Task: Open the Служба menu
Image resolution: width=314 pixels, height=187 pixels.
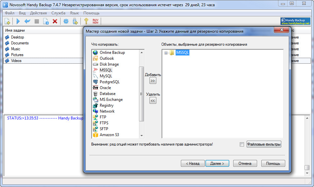Action: (x=58, y=13)
